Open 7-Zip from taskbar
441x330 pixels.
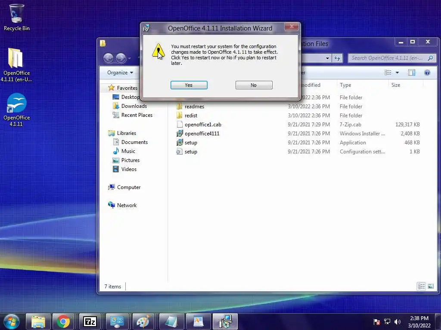tap(90, 321)
